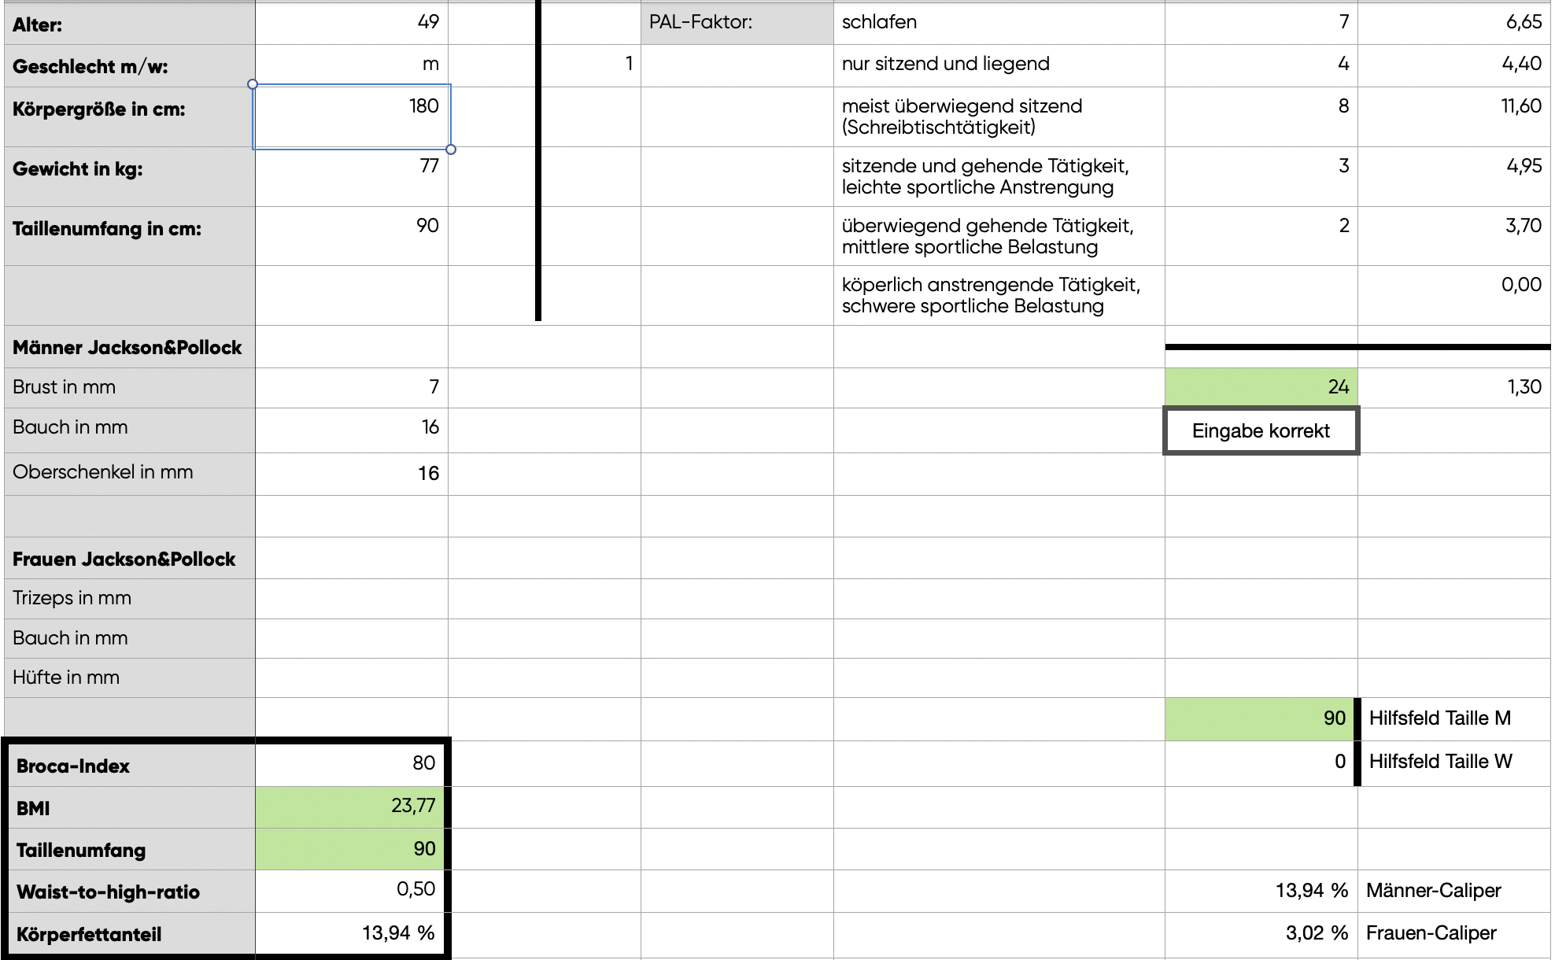Select the green cell showing 24
Screen dimensions: 1555x960
[x=1261, y=387]
